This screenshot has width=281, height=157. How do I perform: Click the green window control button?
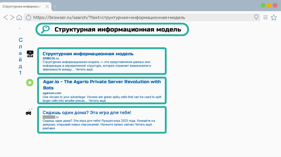pyautogui.click(x=263, y=5)
